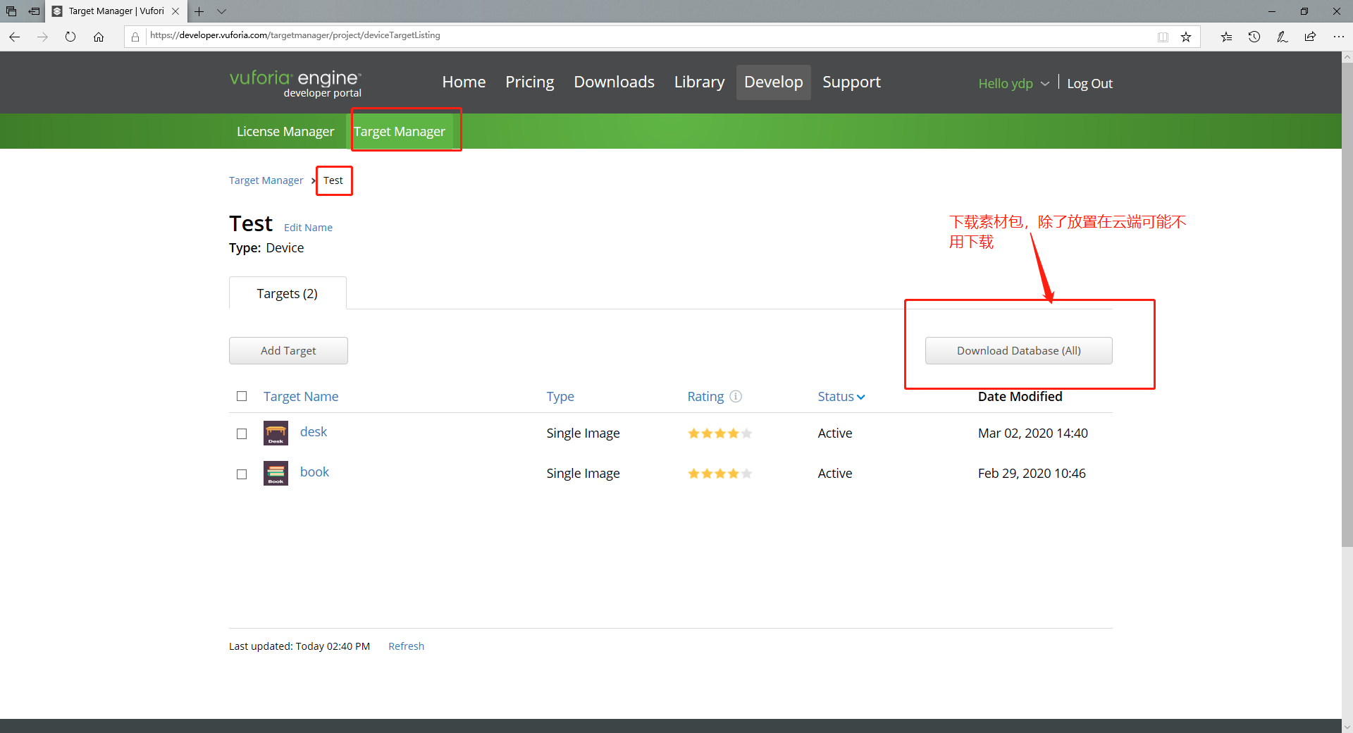Open the Rating info icon
1353x733 pixels.
click(736, 396)
